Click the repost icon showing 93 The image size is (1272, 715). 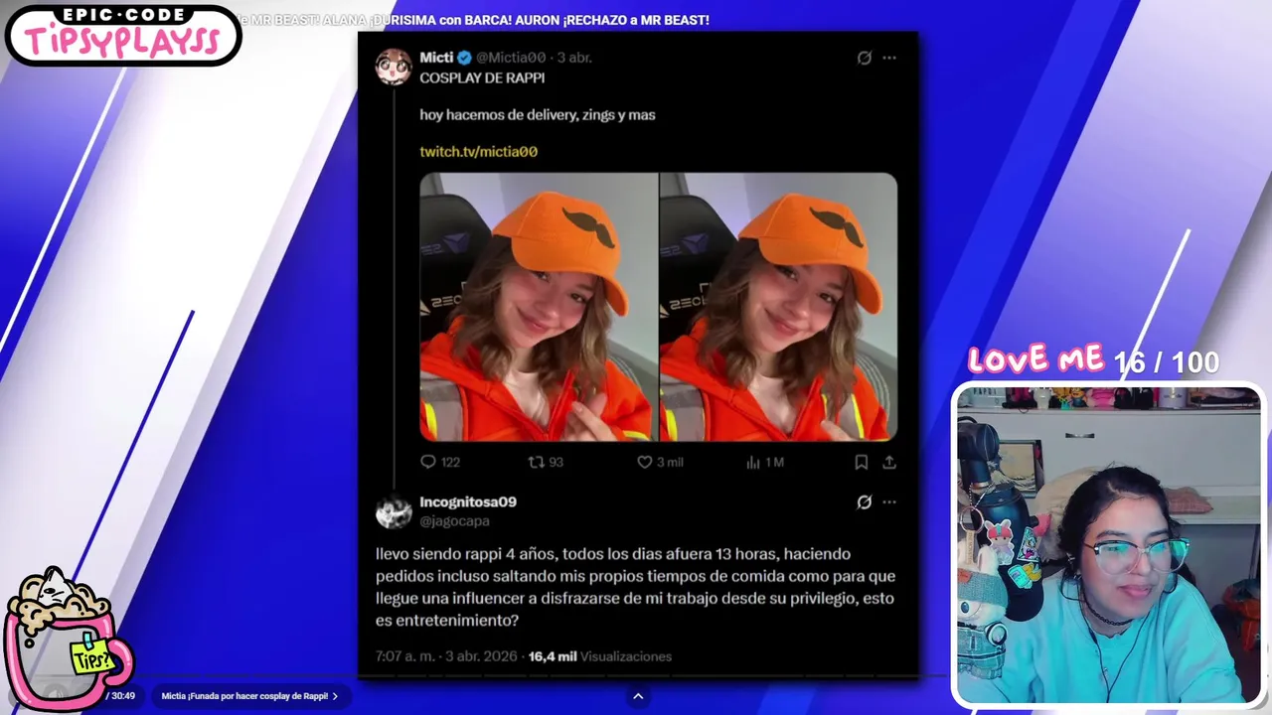click(537, 462)
